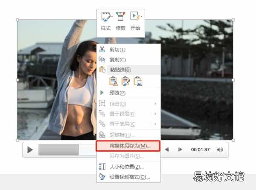
Task: Click the 粘贴选项: header label
Action: (x=121, y=70)
